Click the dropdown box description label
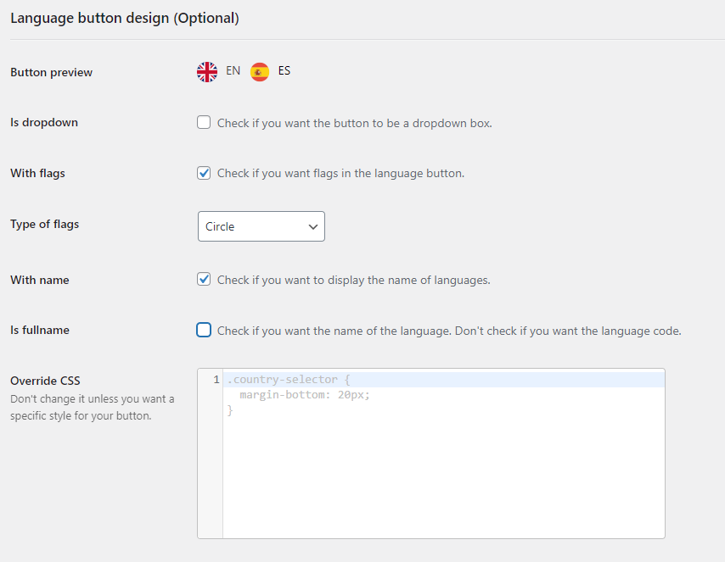This screenshot has height=562, width=725. pyautogui.click(x=354, y=123)
